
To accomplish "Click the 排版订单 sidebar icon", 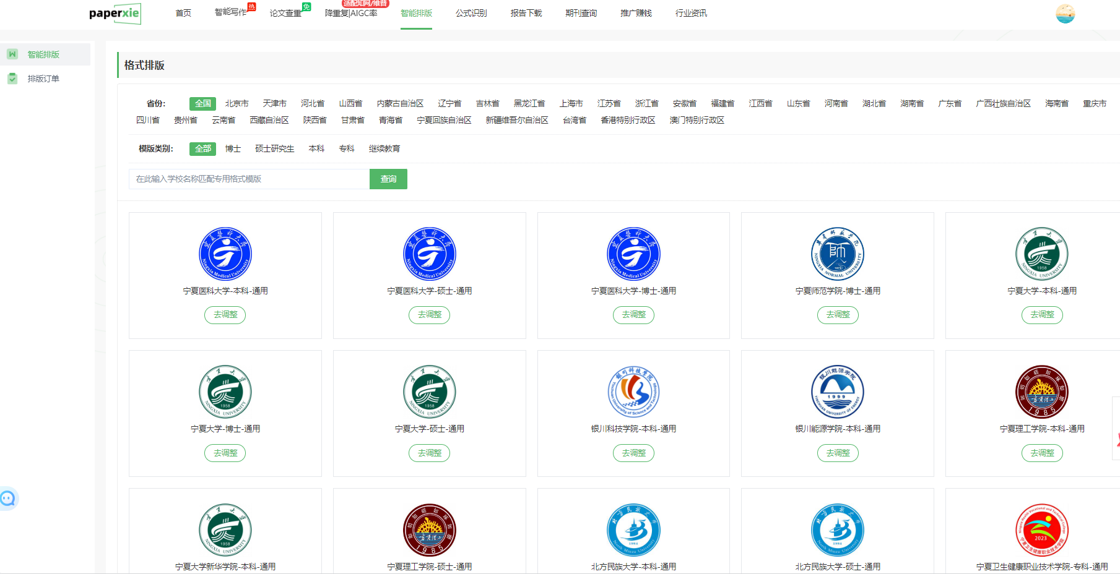I will (12, 79).
